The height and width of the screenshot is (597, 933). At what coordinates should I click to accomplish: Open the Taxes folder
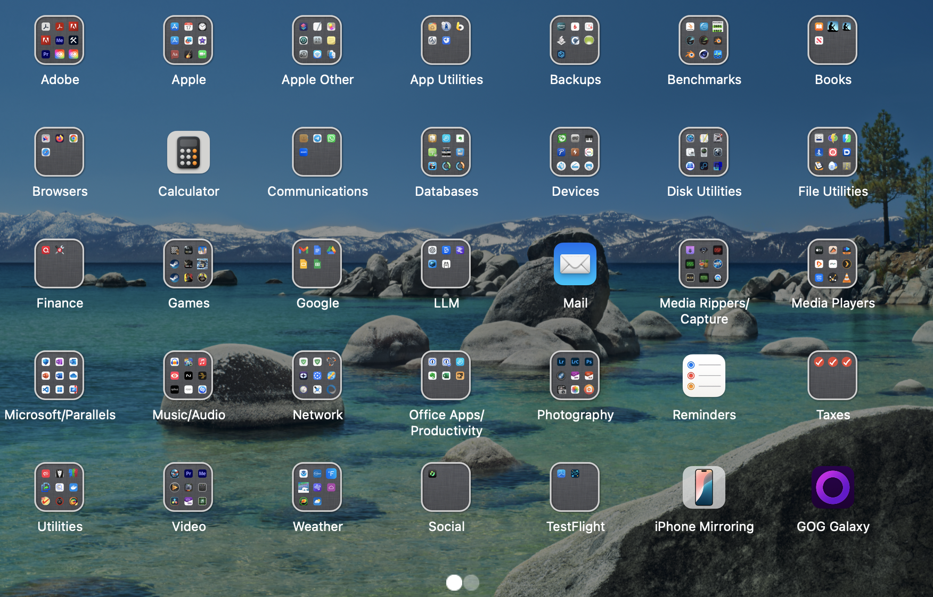833,376
